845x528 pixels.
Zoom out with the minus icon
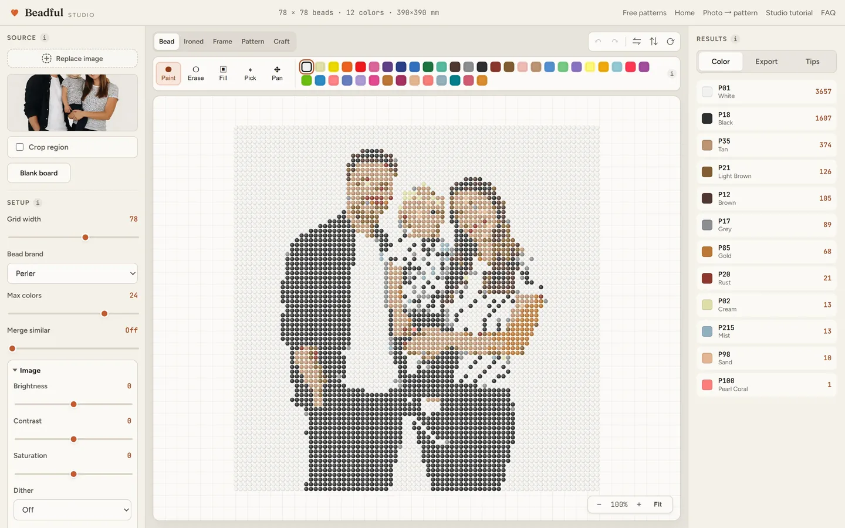[x=599, y=505]
